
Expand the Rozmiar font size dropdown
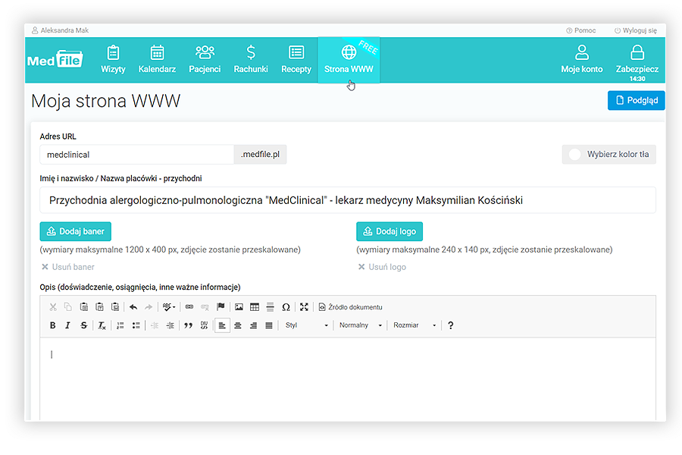click(x=415, y=325)
